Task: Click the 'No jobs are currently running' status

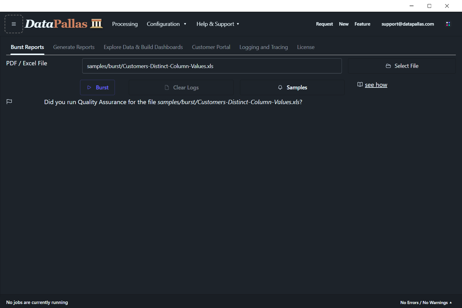Action: coord(37,302)
